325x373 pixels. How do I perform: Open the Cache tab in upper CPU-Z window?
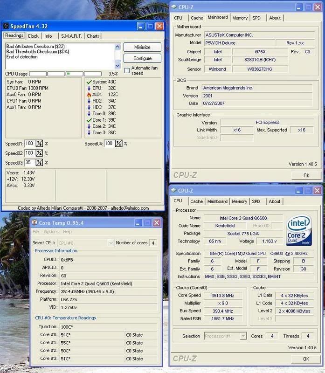pos(197,18)
